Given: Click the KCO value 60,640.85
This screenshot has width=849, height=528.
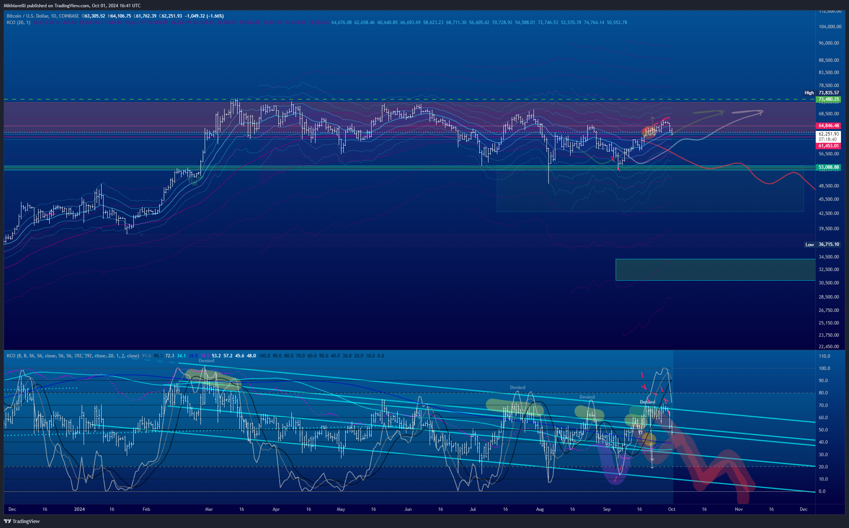Looking at the screenshot, I should pyautogui.click(x=387, y=23).
